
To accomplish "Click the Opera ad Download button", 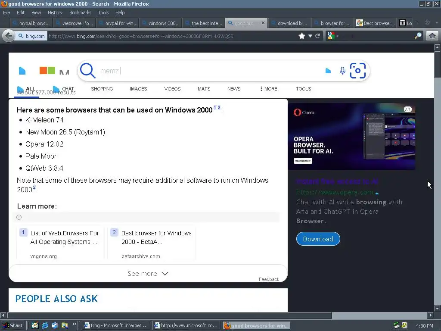I will pyautogui.click(x=318, y=239).
